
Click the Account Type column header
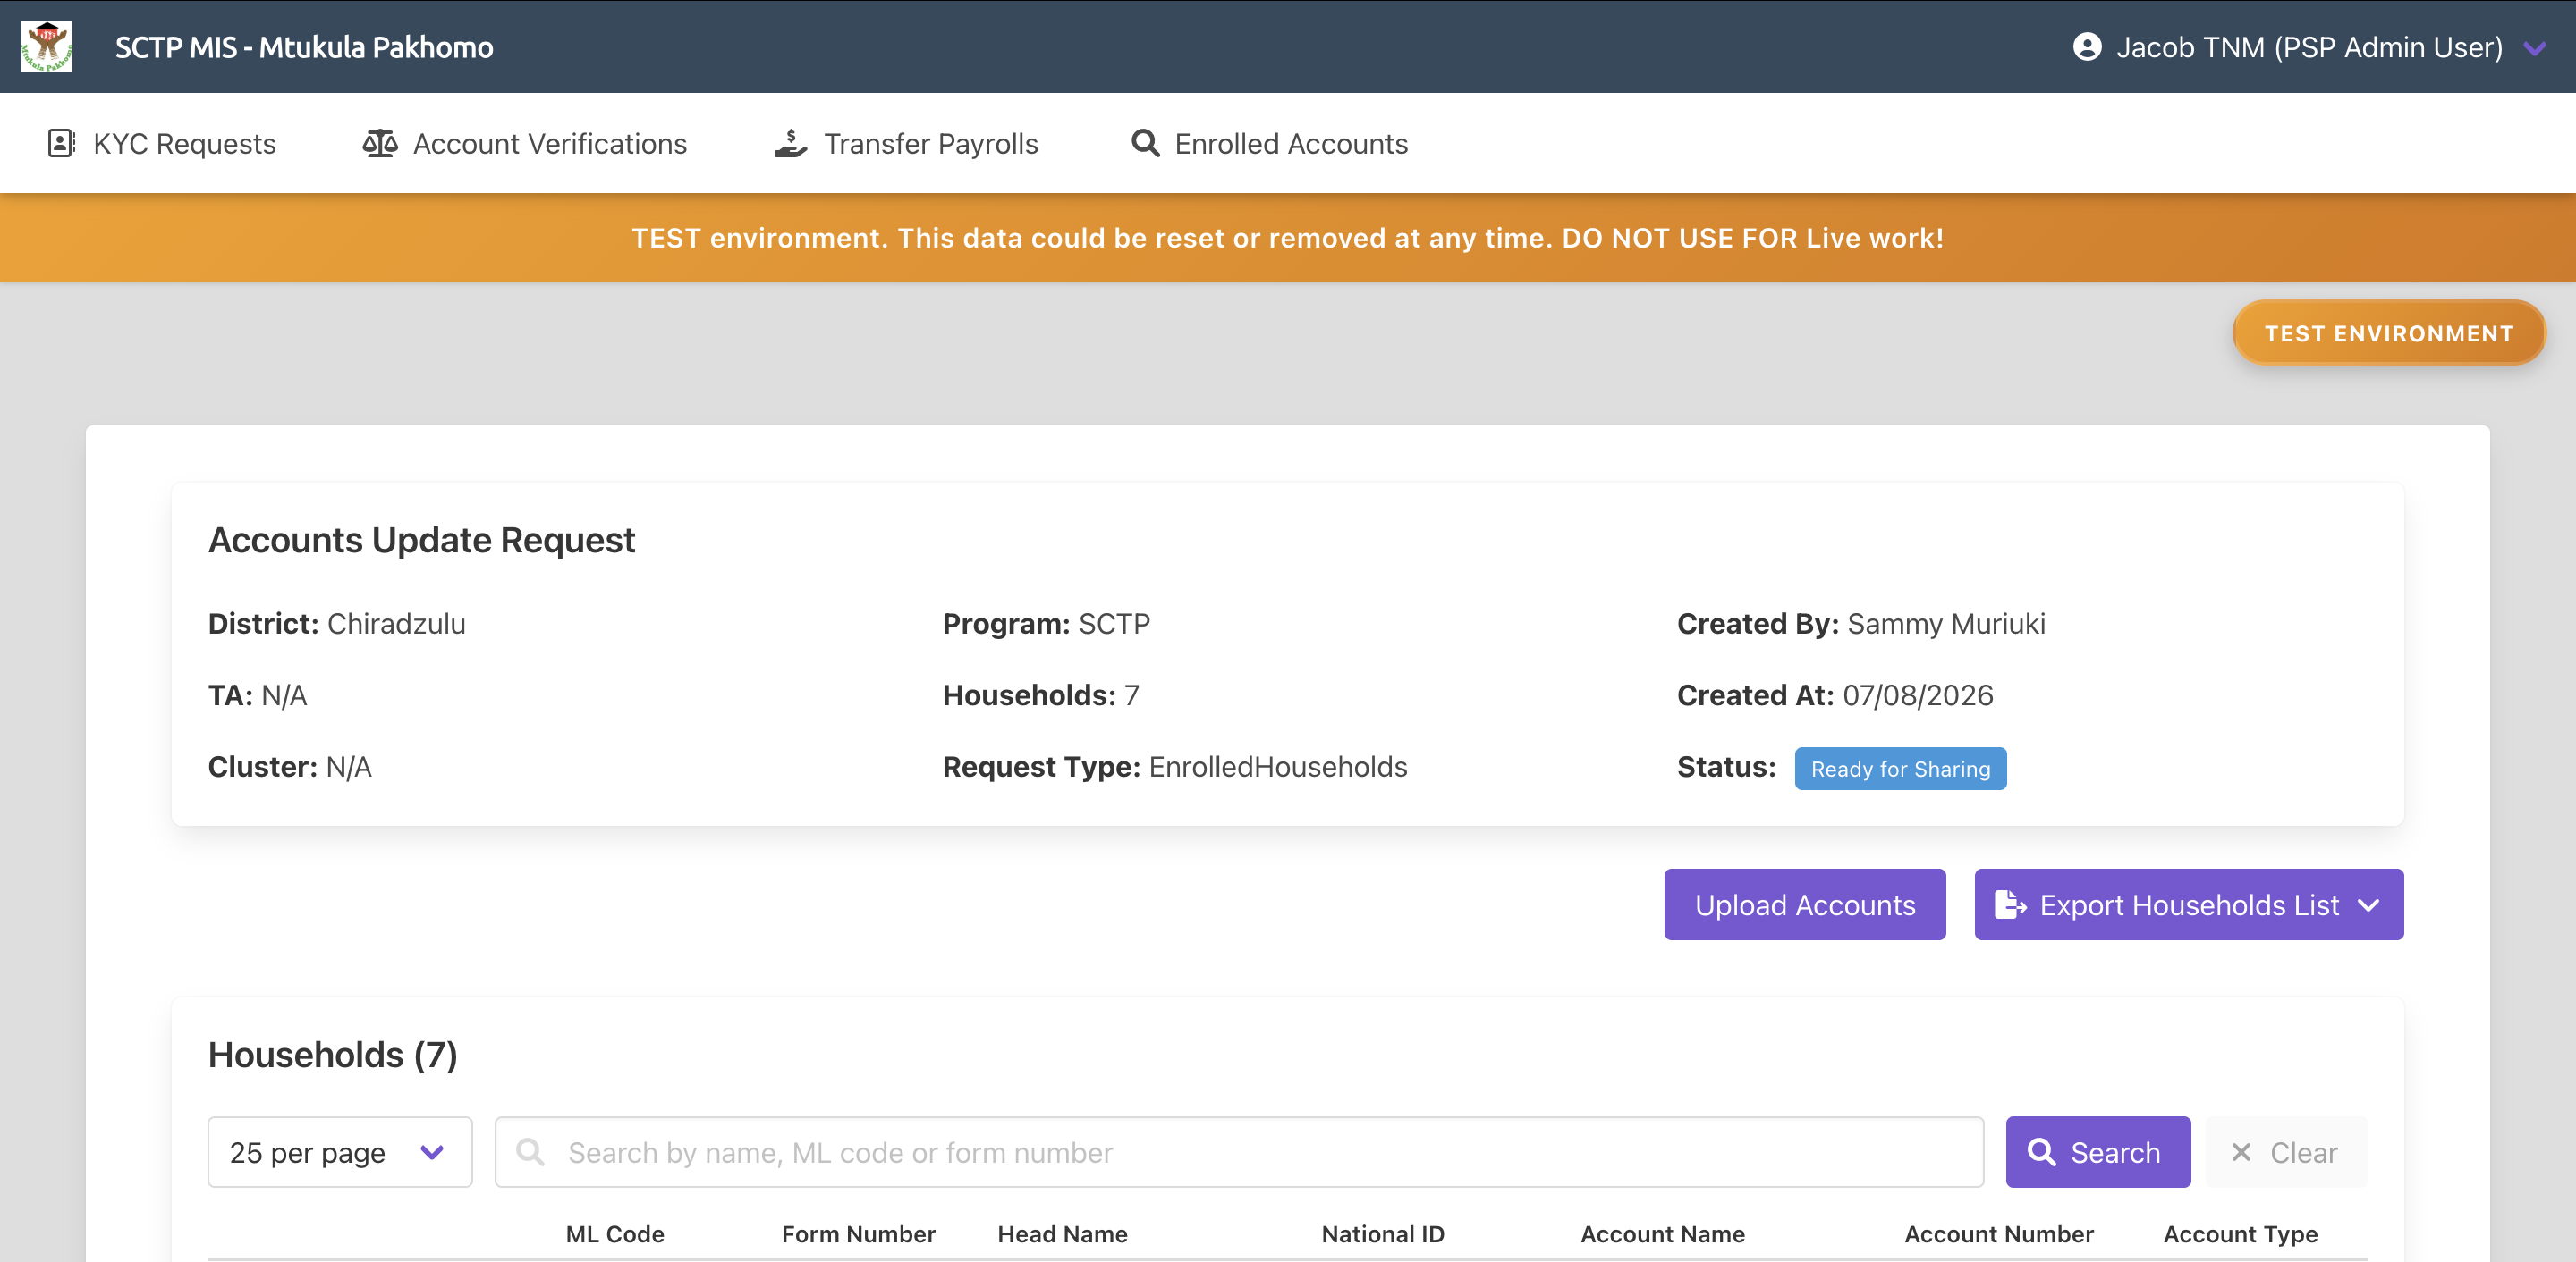(2240, 1234)
